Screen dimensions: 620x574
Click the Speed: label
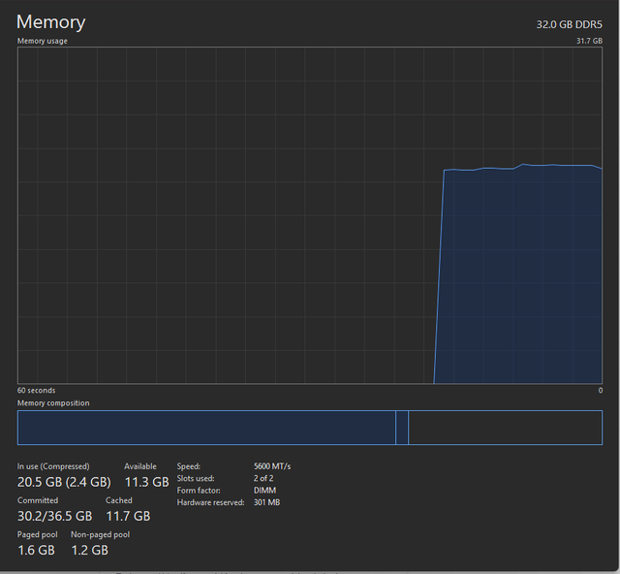click(x=189, y=466)
